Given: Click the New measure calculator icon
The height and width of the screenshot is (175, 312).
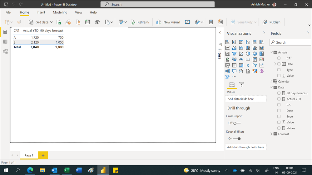Looking at the screenshot, I should (211, 22).
